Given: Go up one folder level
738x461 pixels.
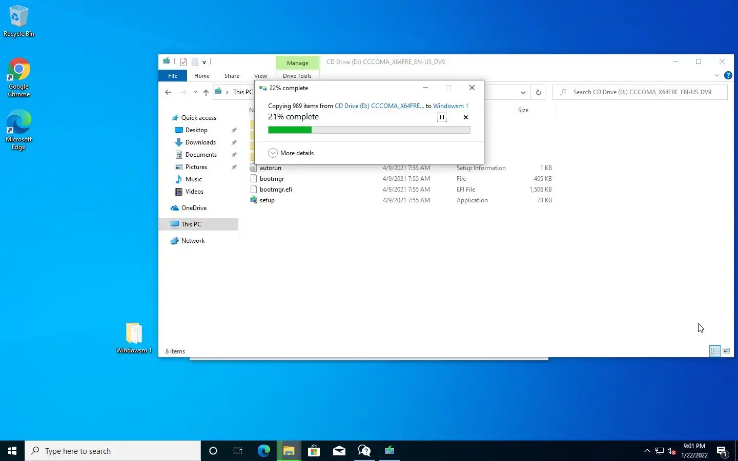Looking at the screenshot, I should (x=206, y=92).
